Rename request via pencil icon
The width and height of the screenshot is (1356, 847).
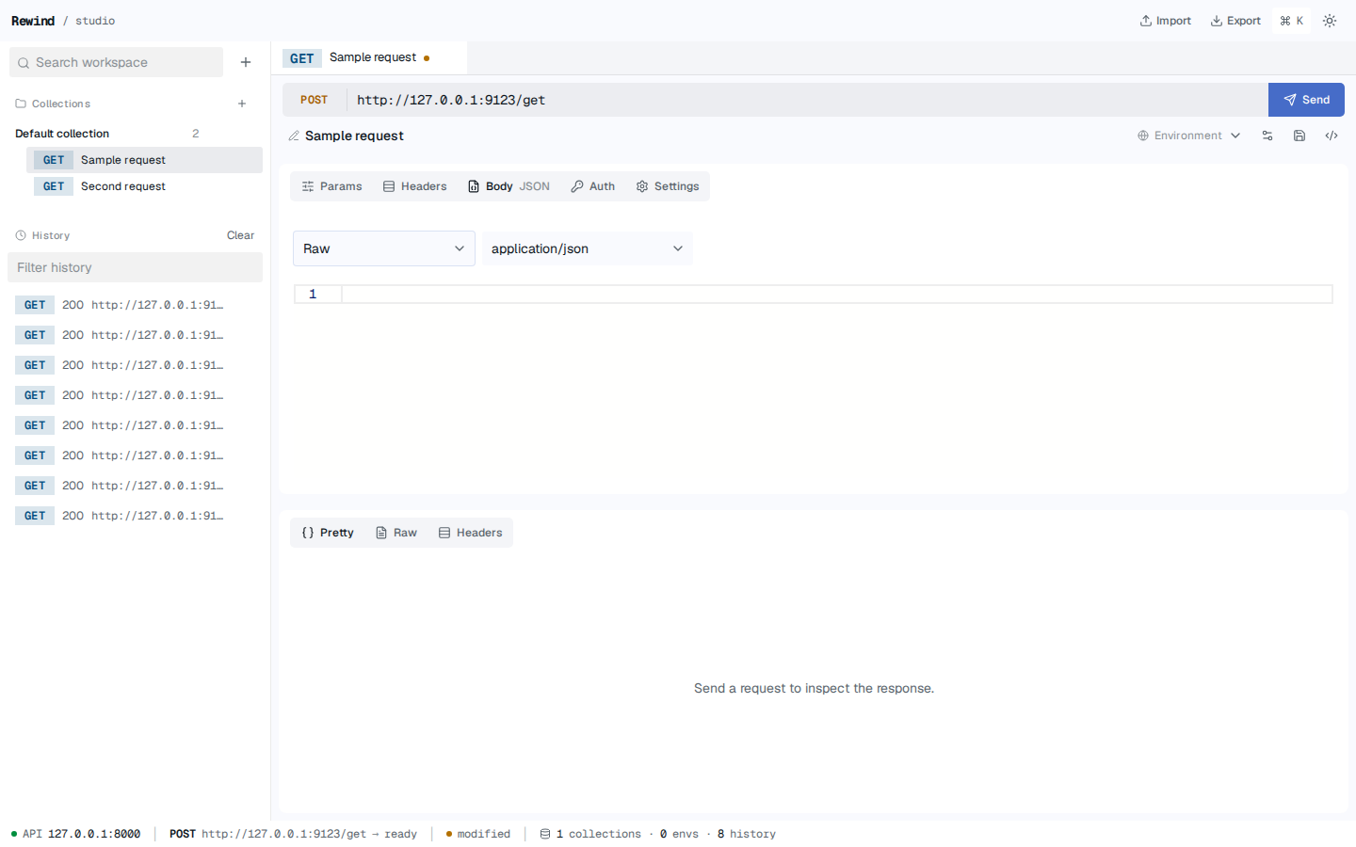click(294, 136)
